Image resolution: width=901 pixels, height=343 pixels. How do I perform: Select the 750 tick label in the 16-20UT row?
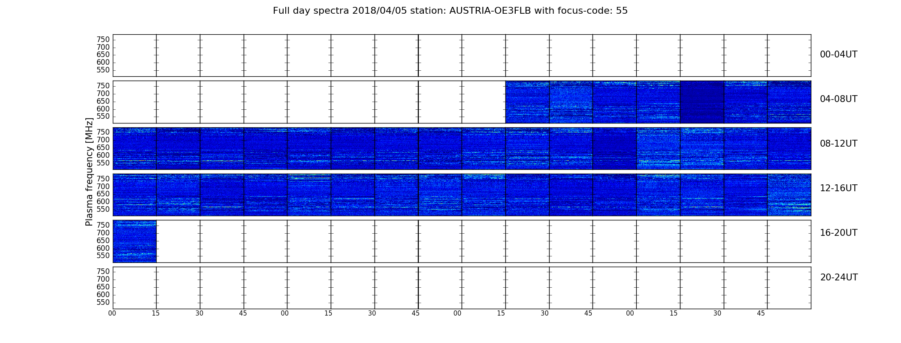click(x=103, y=226)
